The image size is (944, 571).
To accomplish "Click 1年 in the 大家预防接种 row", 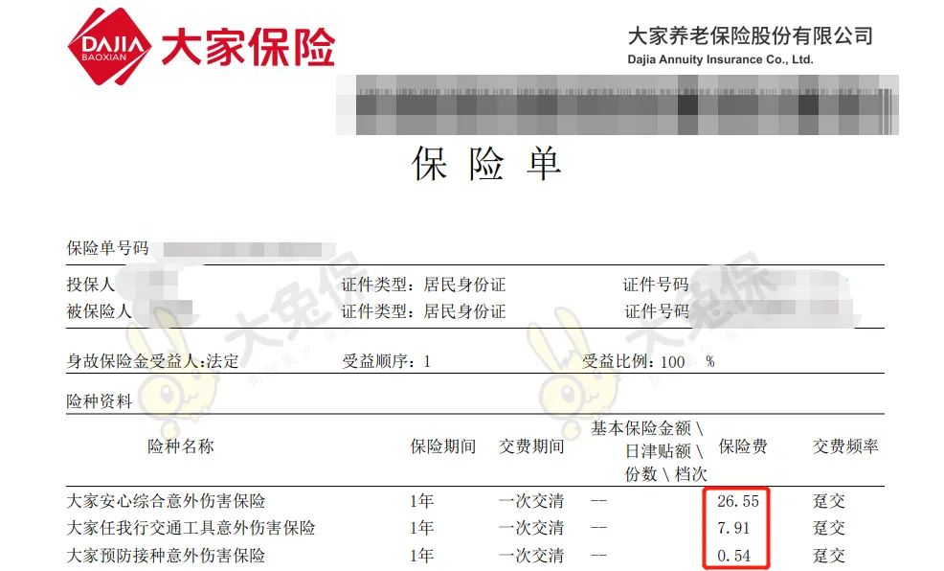I will tap(421, 556).
